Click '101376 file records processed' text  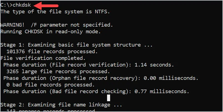pyautogui.click(x=52, y=52)
